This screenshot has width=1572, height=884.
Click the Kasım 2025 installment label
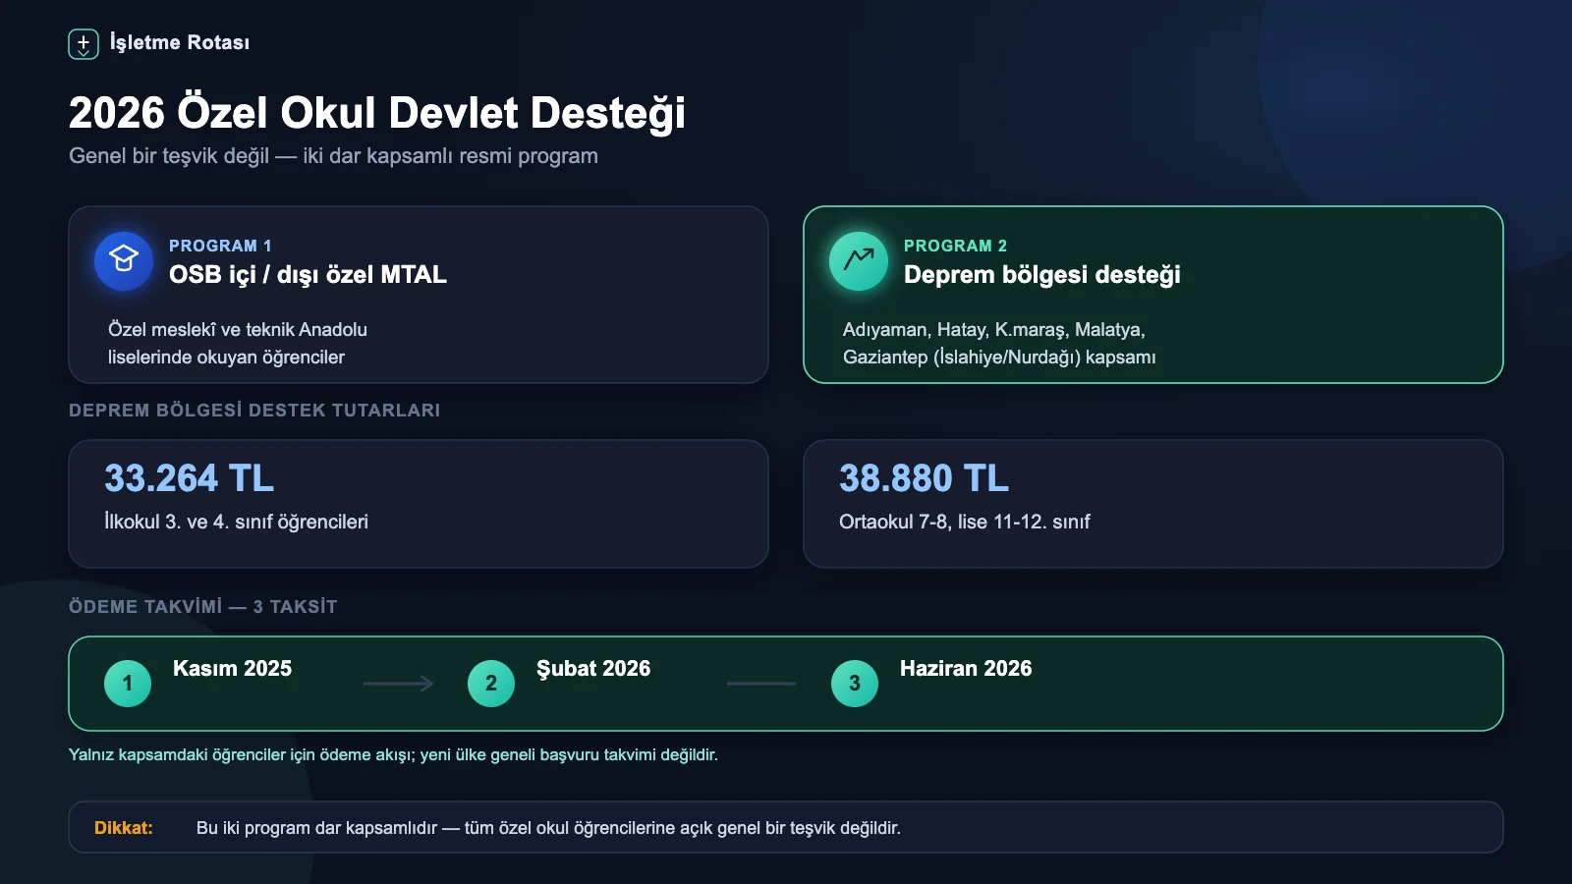point(233,669)
